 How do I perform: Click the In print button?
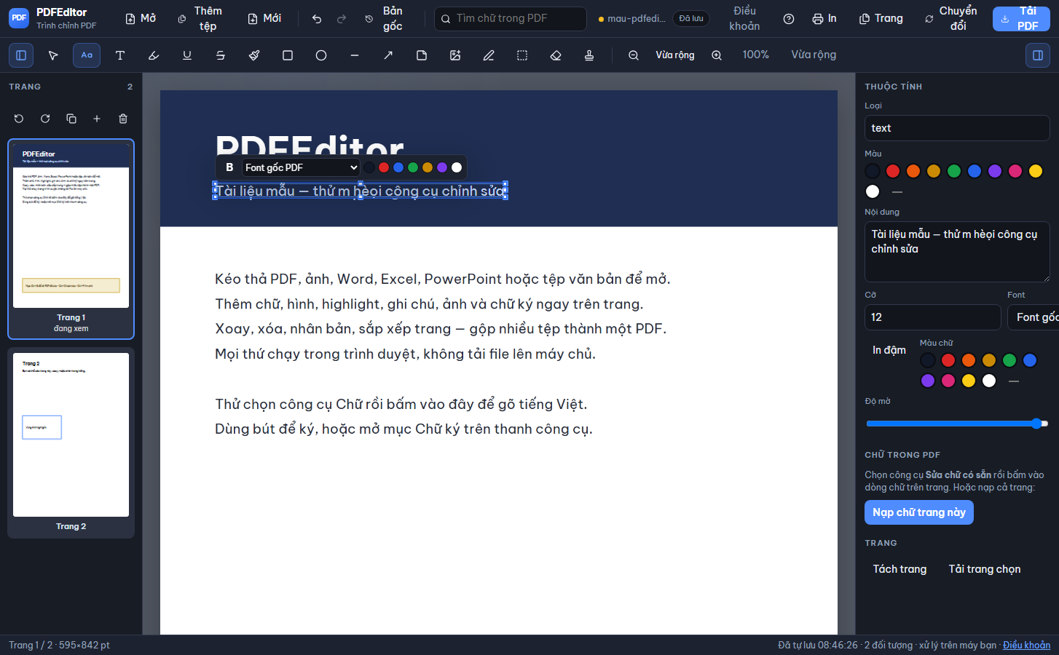[824, 18]
